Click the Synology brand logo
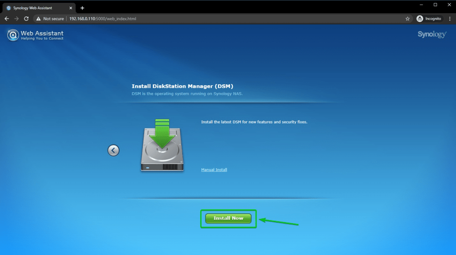 point(432,34)
